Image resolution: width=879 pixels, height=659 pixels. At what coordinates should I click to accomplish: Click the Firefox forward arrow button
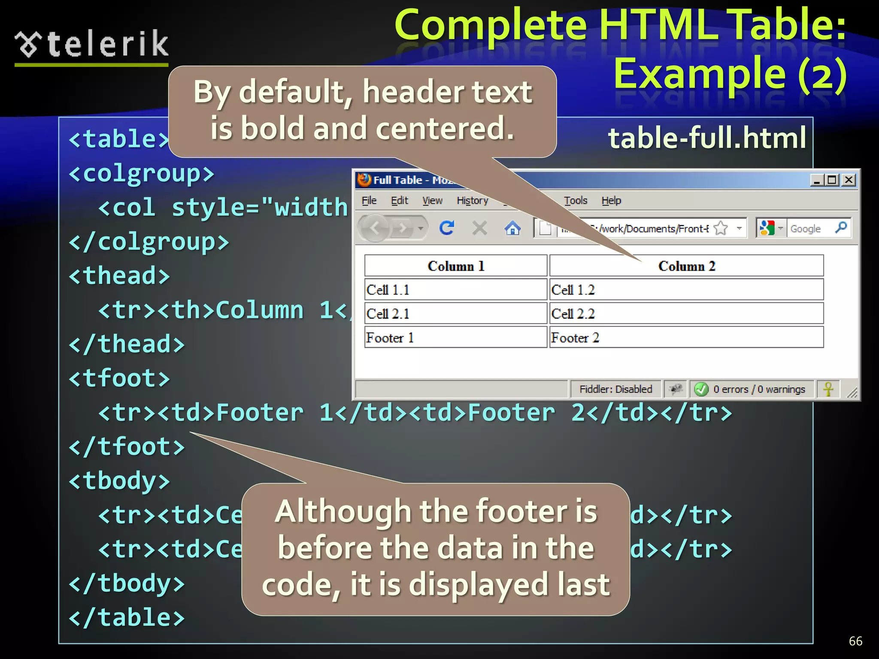[403, 228]
